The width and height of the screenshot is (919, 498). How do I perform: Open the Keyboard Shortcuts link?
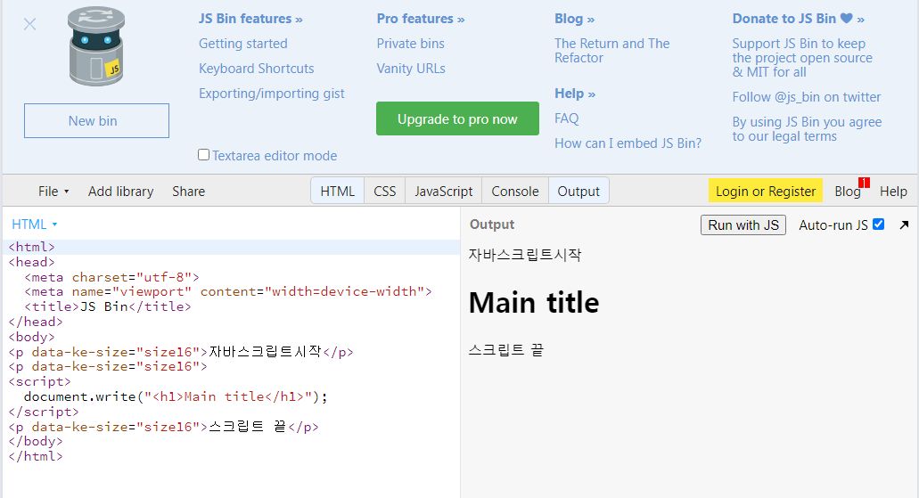tap(256, 69)
